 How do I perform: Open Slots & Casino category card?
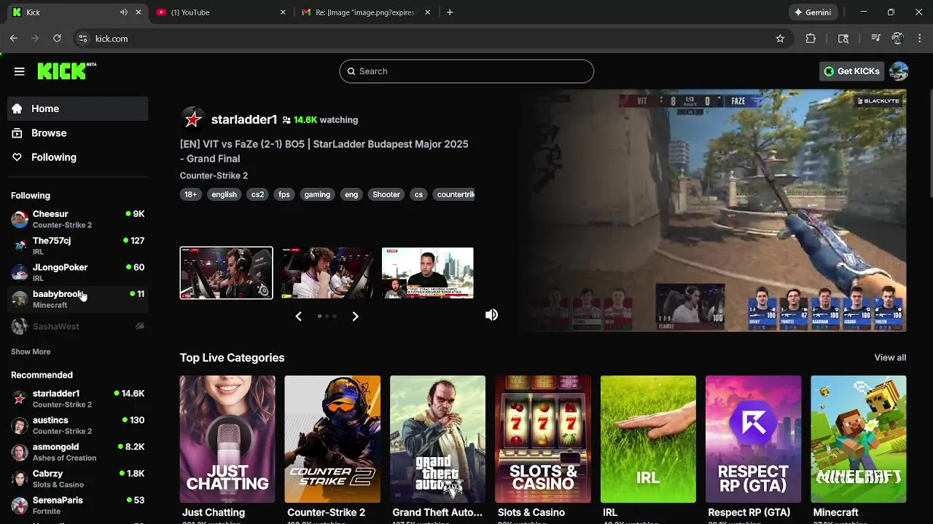543,440
